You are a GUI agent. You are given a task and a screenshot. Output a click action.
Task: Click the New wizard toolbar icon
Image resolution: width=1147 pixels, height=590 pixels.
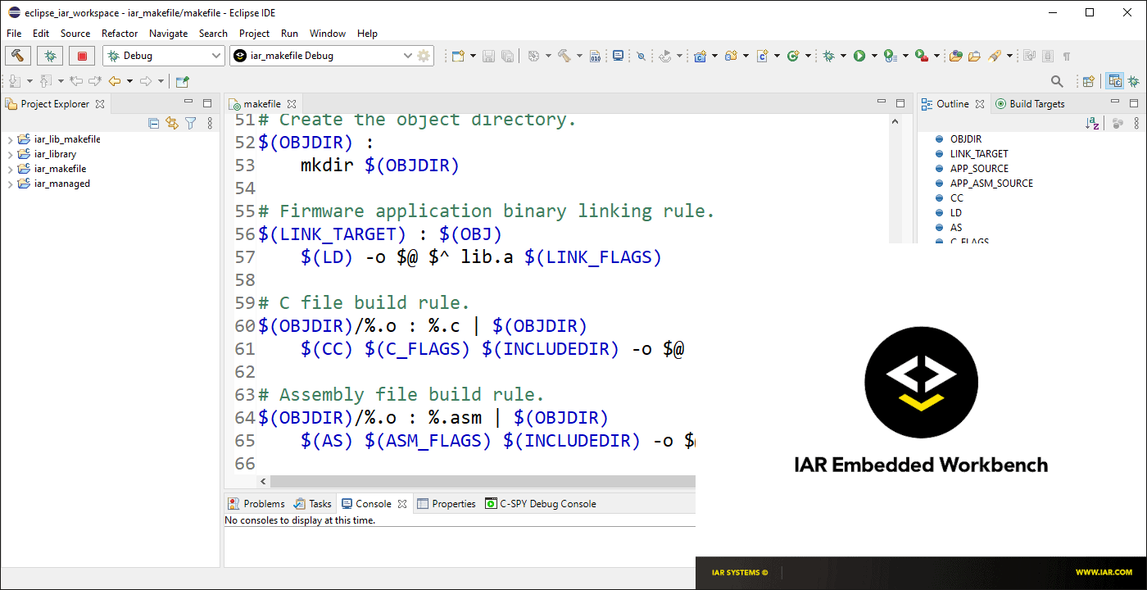tap(457, 56)
